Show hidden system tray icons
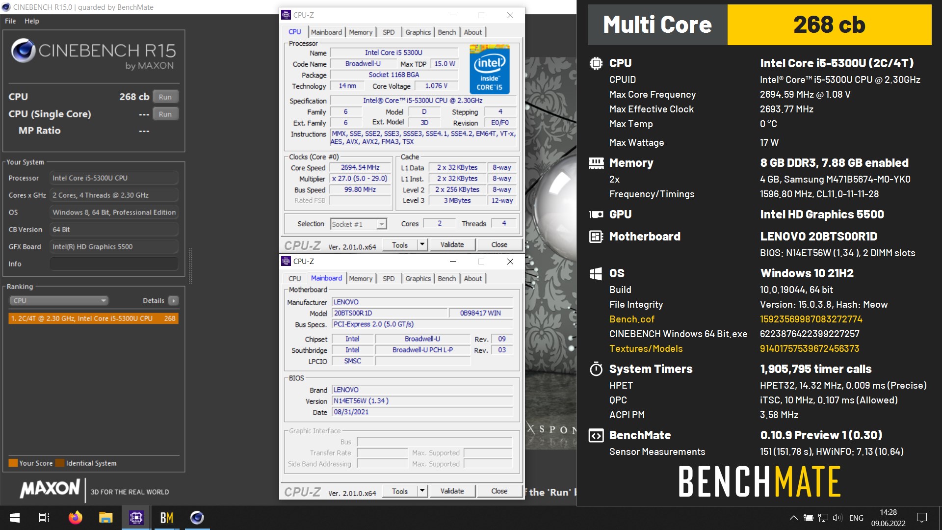 pos(793,518)
